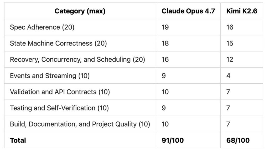Select Build, Documentation, and Project Quality cell
Viewport: 269px width, 151px height.
[80, 124]
